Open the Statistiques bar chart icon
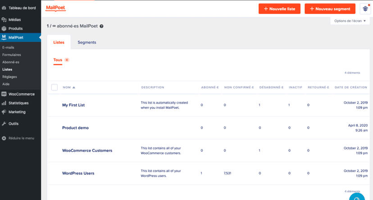373x200 pixels. (x=4, y=103)
